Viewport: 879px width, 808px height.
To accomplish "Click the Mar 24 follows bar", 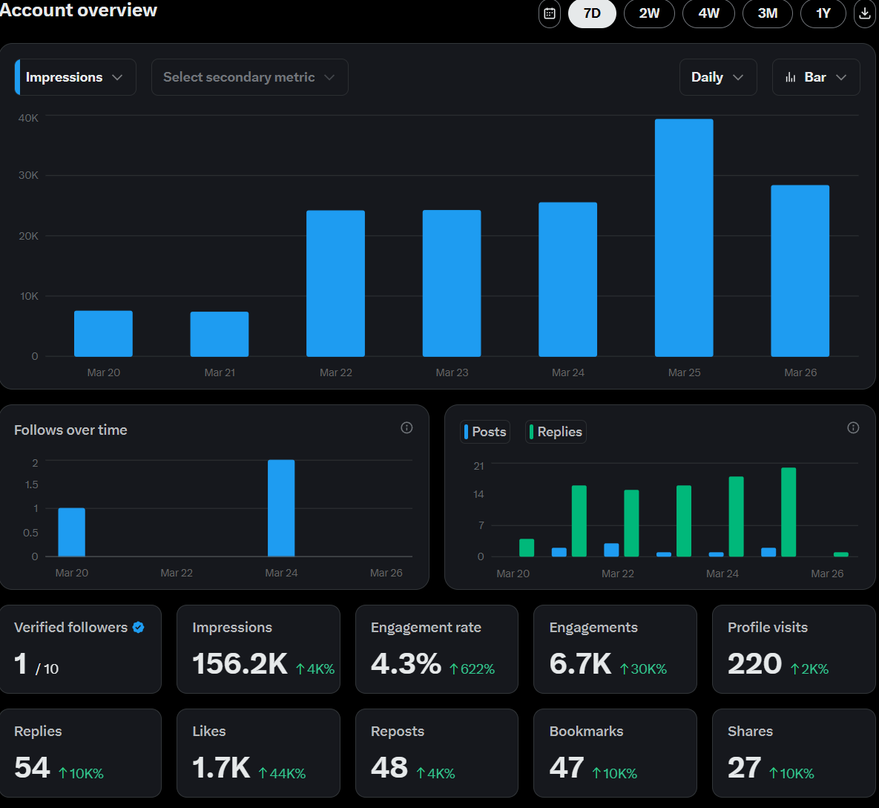I will point(281,508).
